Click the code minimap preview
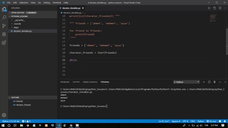 (x=213, y=18)
